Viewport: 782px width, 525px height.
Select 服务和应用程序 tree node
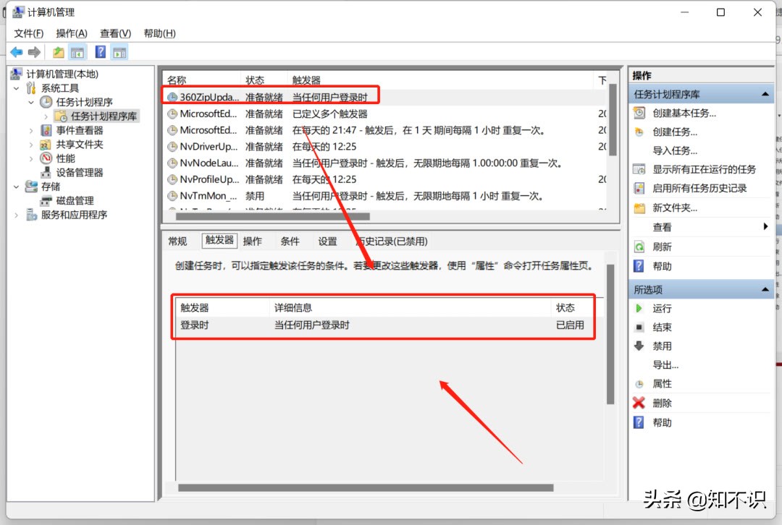click(x=74, y=215)
